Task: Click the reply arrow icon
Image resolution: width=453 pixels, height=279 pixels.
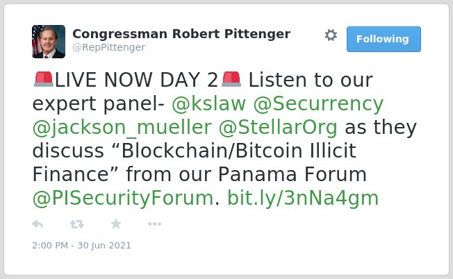Action: pyautogui.click(x=38, y=224)
